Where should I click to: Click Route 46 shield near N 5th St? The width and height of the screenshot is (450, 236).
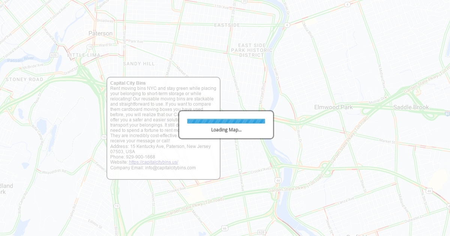(429, 191)
